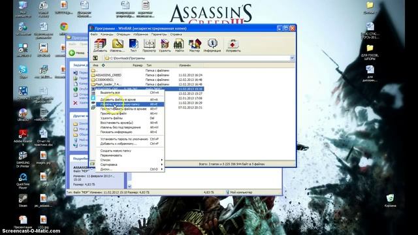Screen dimensions: 418x235
Task: Select the Flash_loader_7.4 folder row
Action: pos(146,84)
